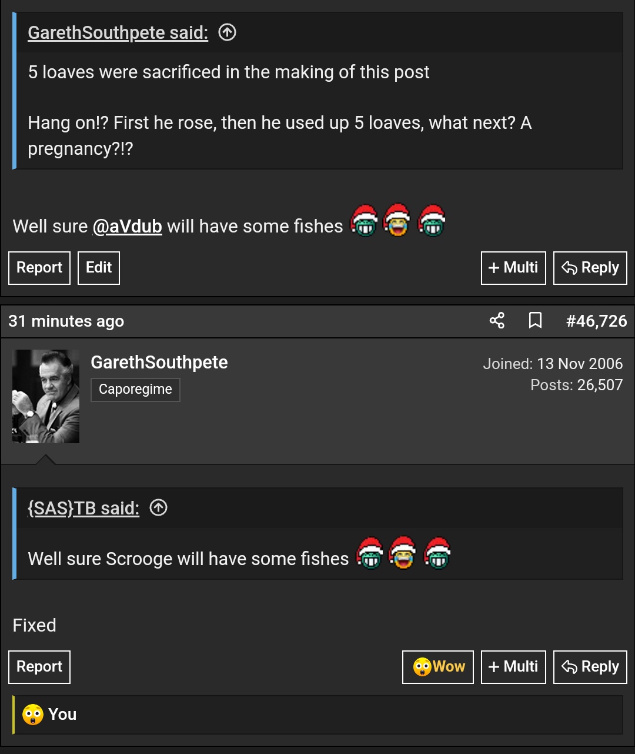Share post #46,726 via share icon
The height and width of the screenshot is (754, 635).
[x=497, y=321]
